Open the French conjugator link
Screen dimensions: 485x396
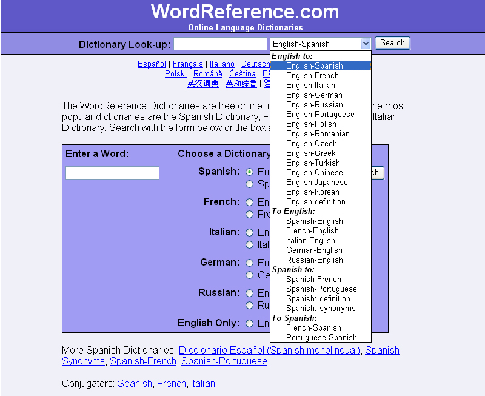pos(172,384)
